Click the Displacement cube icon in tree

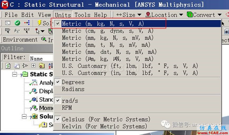pos(35,91)
